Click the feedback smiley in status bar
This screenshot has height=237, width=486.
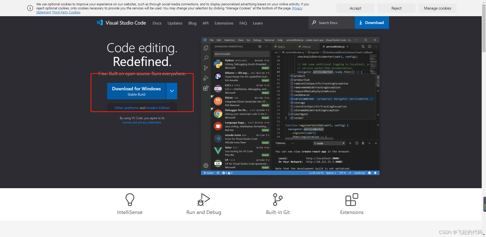369,173
